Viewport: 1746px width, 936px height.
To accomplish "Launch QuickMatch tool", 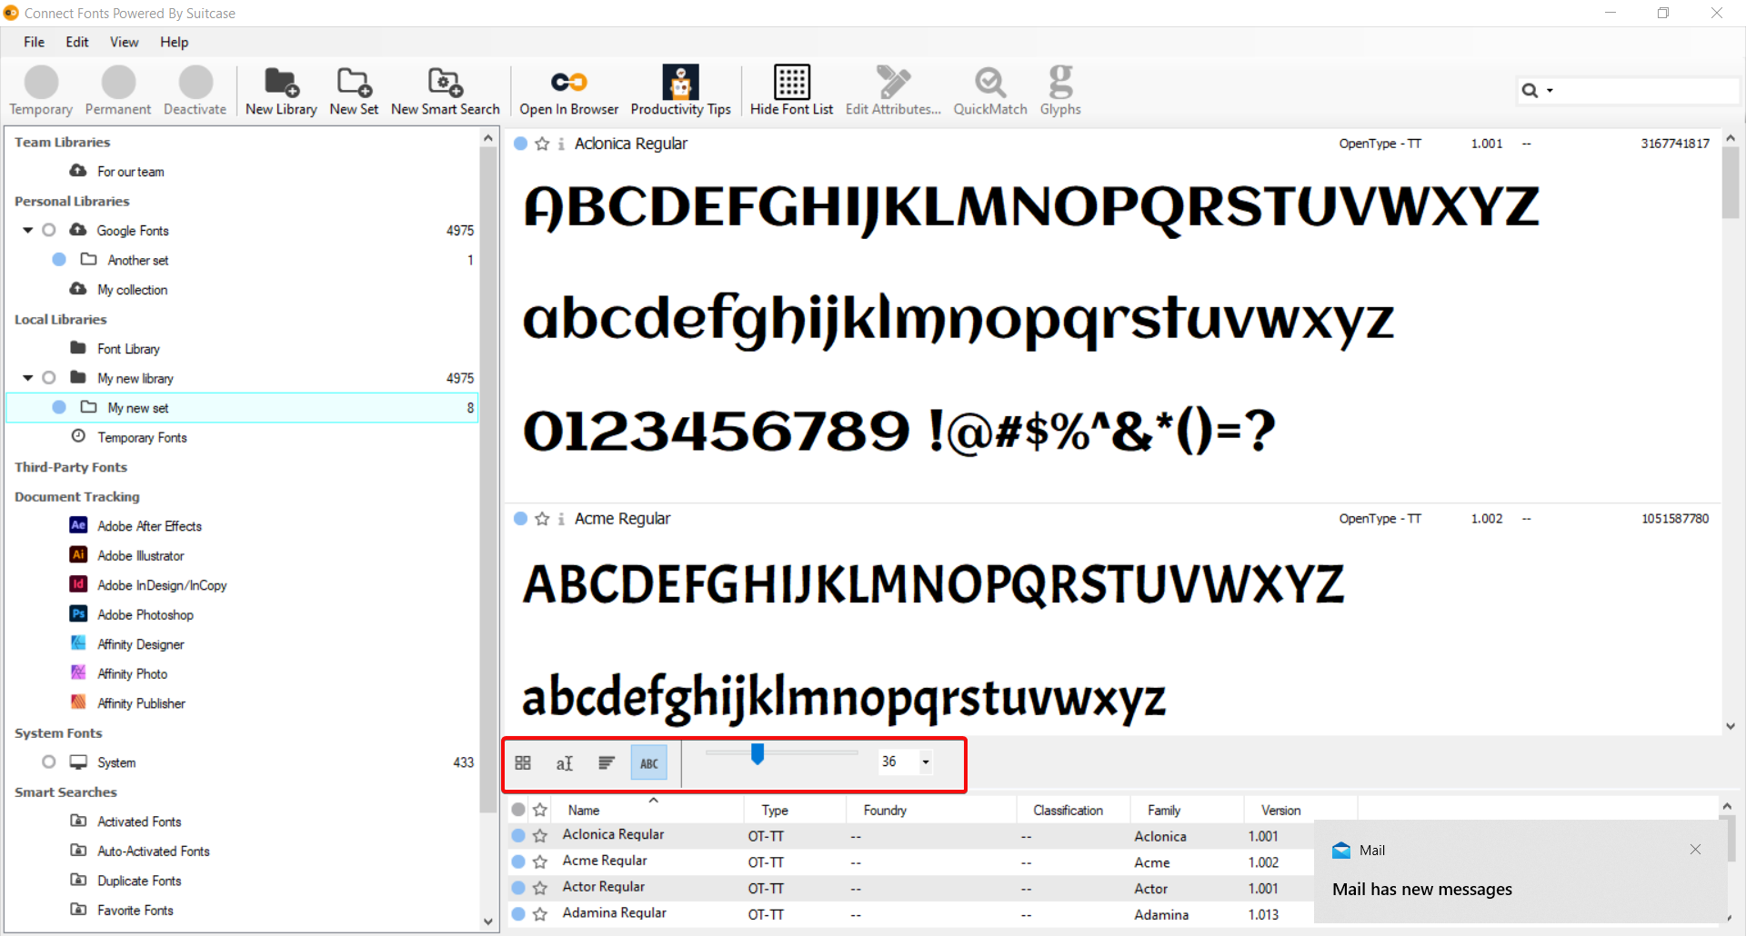I will pos(990,91).
